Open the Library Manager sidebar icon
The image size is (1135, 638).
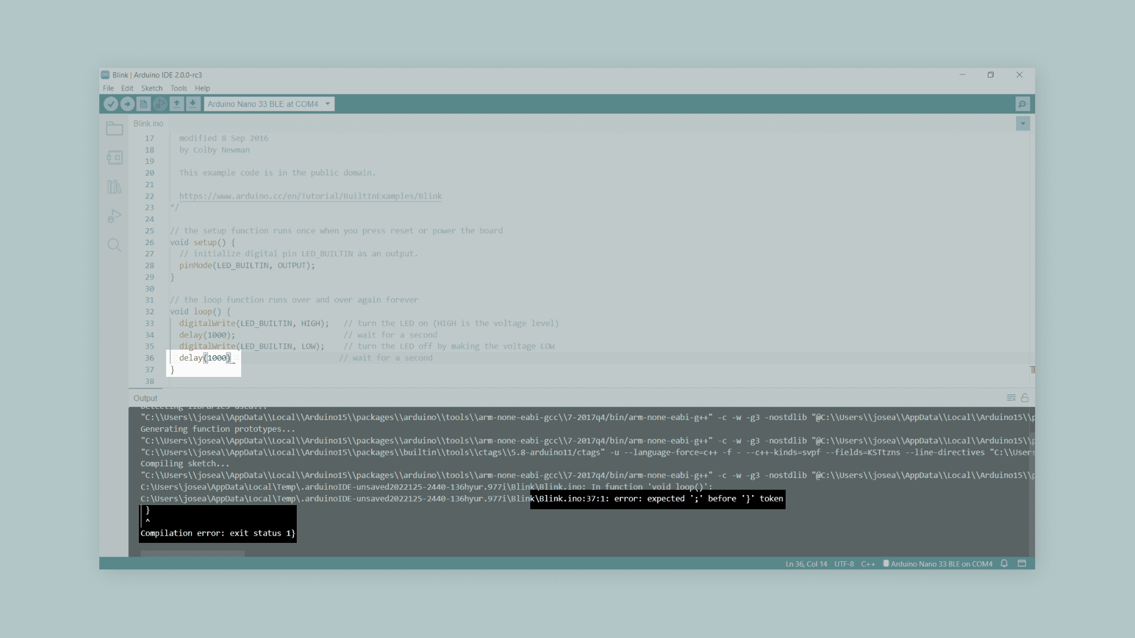tap(114, 187)
